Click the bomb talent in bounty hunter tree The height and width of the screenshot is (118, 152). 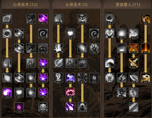122,78
